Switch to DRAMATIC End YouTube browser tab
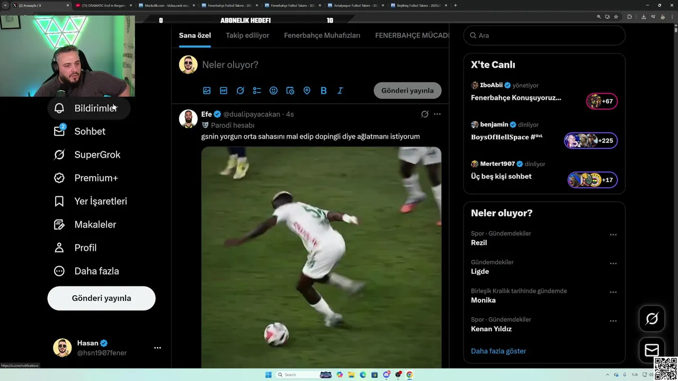Image resolution: width=678 pixels, height=381 pixels. (x=103, y=5)
